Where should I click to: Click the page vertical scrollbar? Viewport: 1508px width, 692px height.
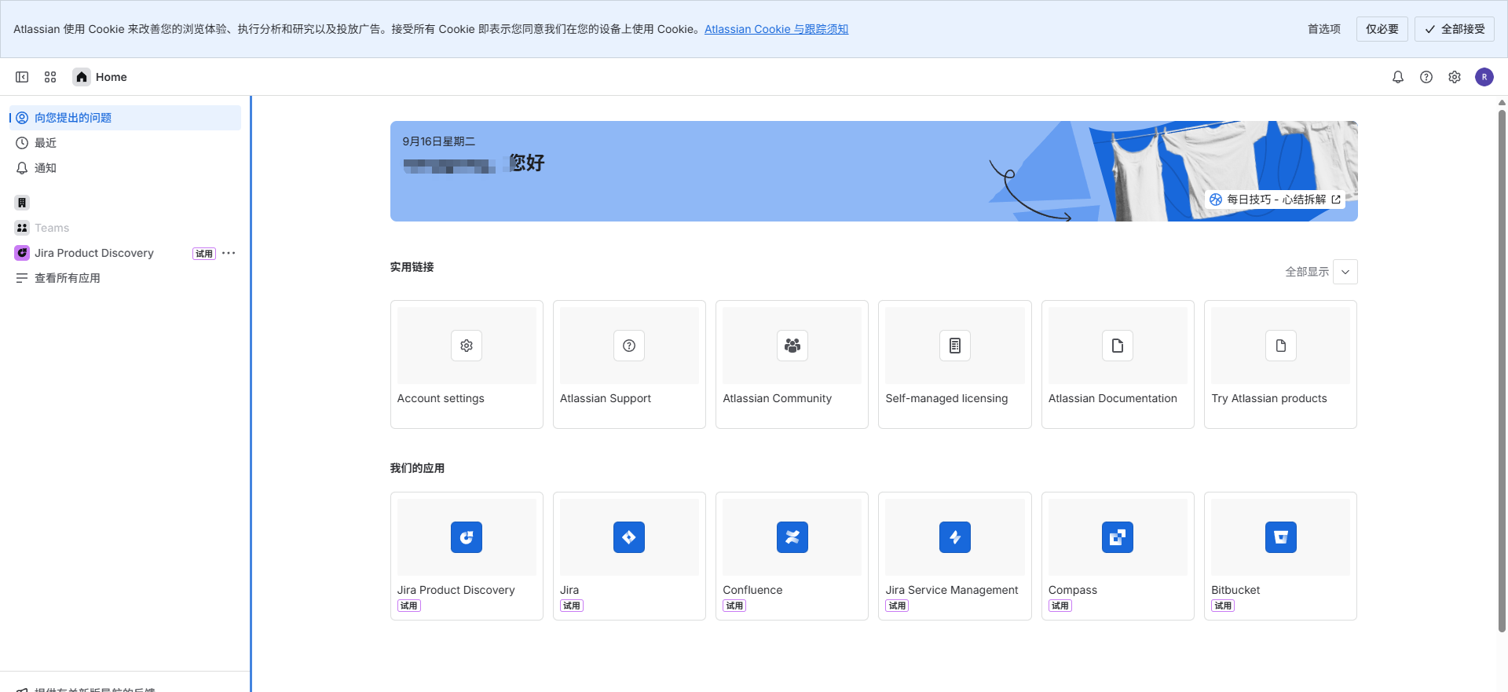pyautogui.click(x=1502, y=369)
